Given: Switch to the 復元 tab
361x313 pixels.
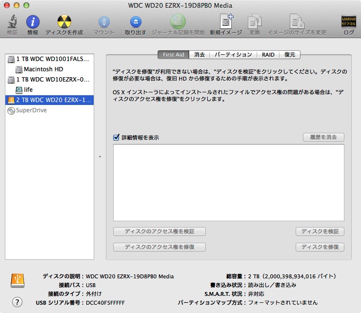Looking at the screenshot, I should [290, 55].
